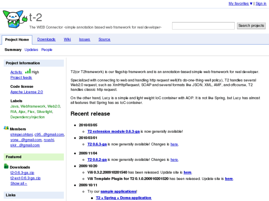This screenshot has width=269, height=201.
Task: Open the T2 0.6.3-ga release link
Action: pos(97,144)
